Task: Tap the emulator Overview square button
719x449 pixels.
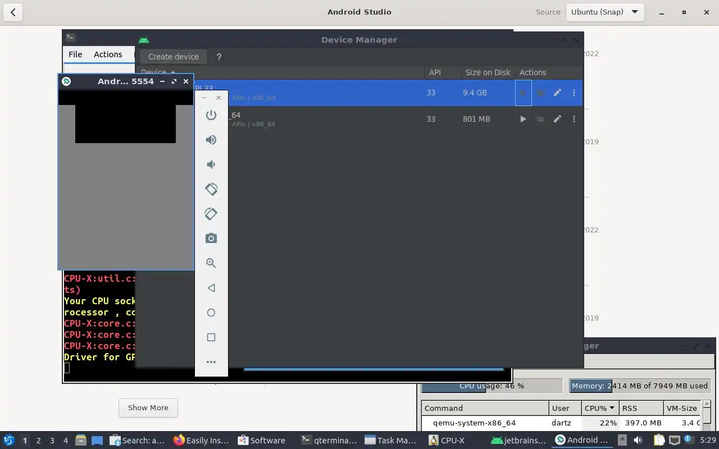Action: click(x=211, y=337)
